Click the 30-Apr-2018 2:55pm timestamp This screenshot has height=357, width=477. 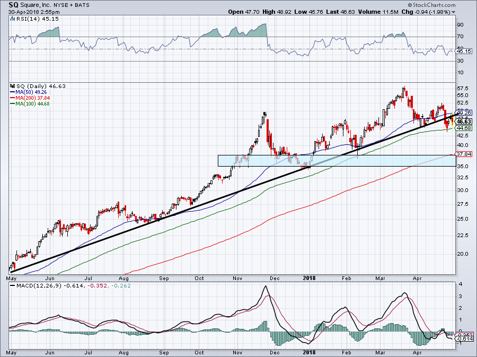click(x=34, y=12)
